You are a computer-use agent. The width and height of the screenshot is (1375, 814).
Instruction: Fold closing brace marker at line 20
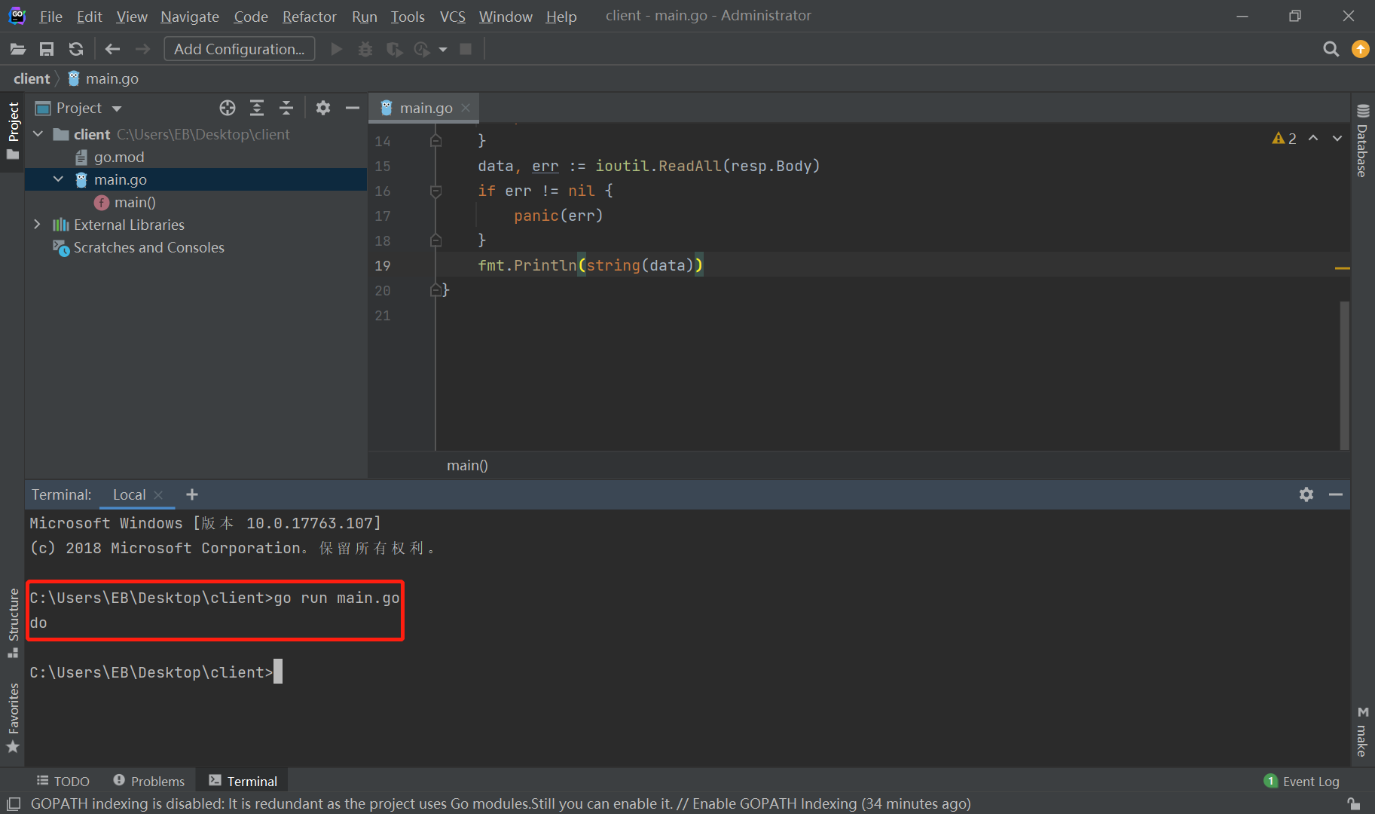[435, 290]
